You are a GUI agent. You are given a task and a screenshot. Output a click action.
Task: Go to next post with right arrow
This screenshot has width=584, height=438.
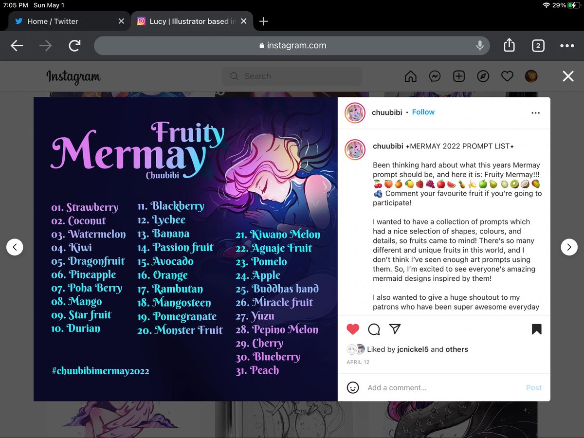coord(569,247)
